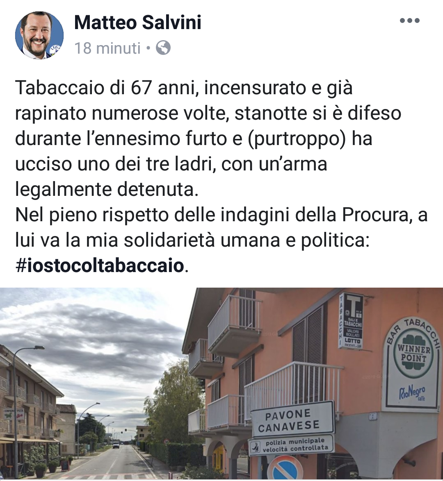
Task: Click the Lotto label on Tabacchi sign
Action: pyautogui.click(x=352, y=340)
